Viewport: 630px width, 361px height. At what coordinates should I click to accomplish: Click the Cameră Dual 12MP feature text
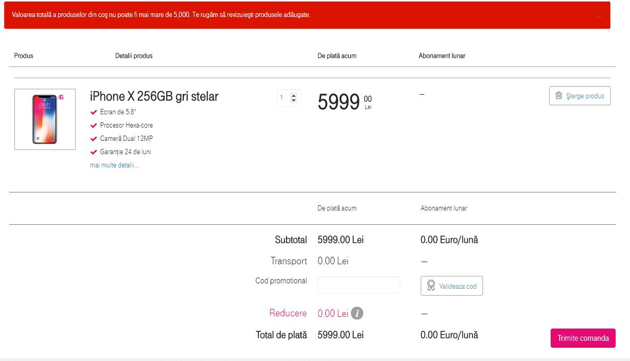[126, 138]
